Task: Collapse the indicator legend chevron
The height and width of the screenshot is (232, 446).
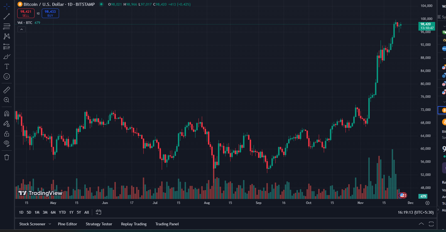Action: pos(21,29)
